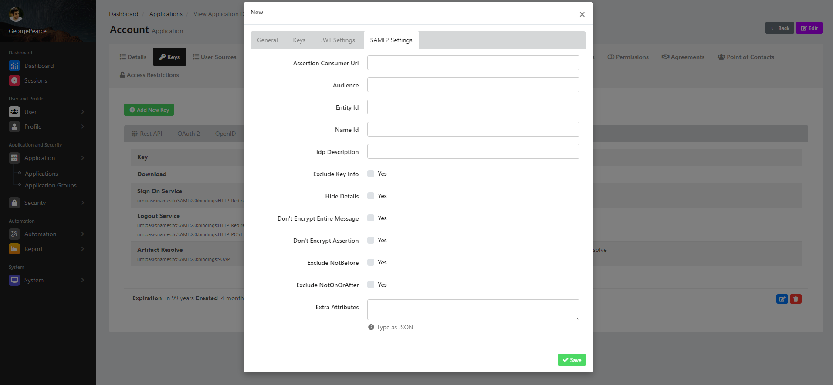Close the New dialog with X
Screen dimensions: 833x385
[x=582, y=14]
